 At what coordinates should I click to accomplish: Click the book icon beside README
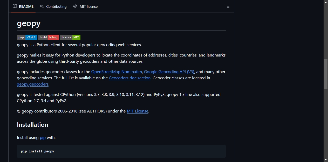[x=15, y=6]
